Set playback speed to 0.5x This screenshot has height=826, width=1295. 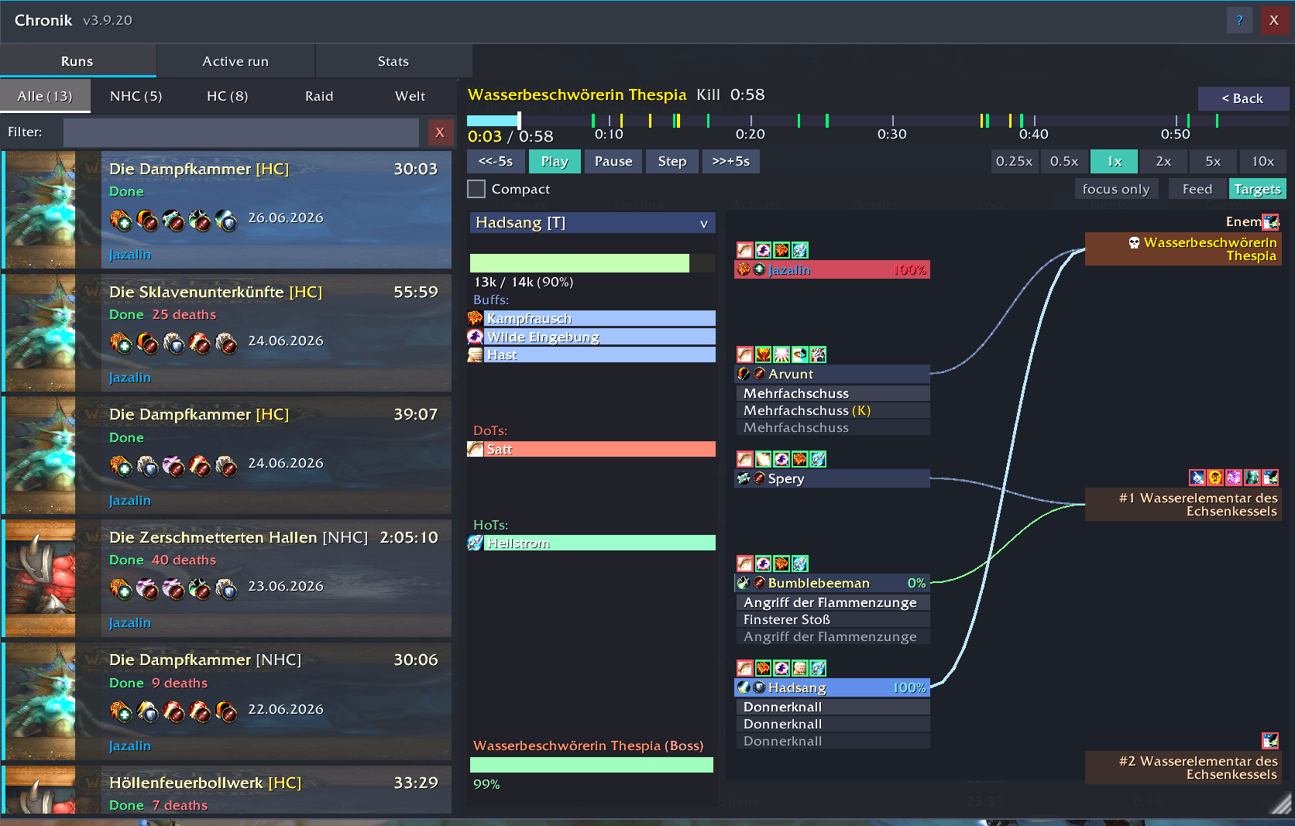click(1064, 161)
